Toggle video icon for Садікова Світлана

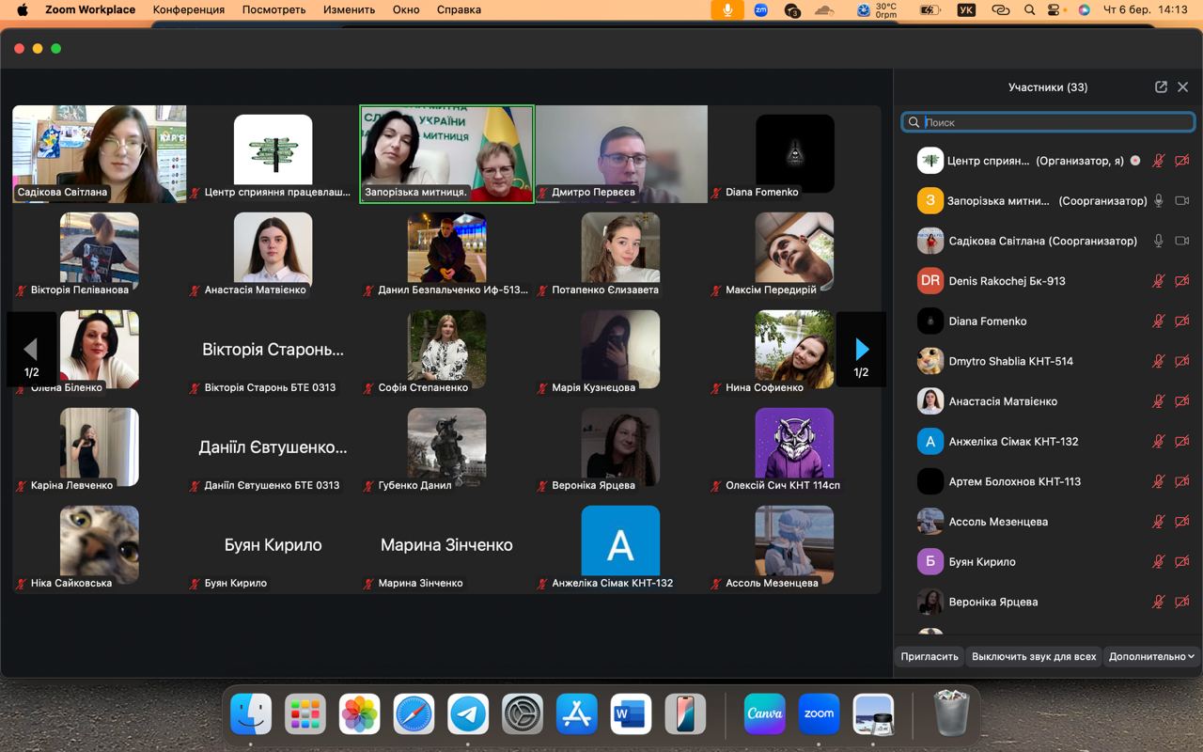coord(1182,241)
